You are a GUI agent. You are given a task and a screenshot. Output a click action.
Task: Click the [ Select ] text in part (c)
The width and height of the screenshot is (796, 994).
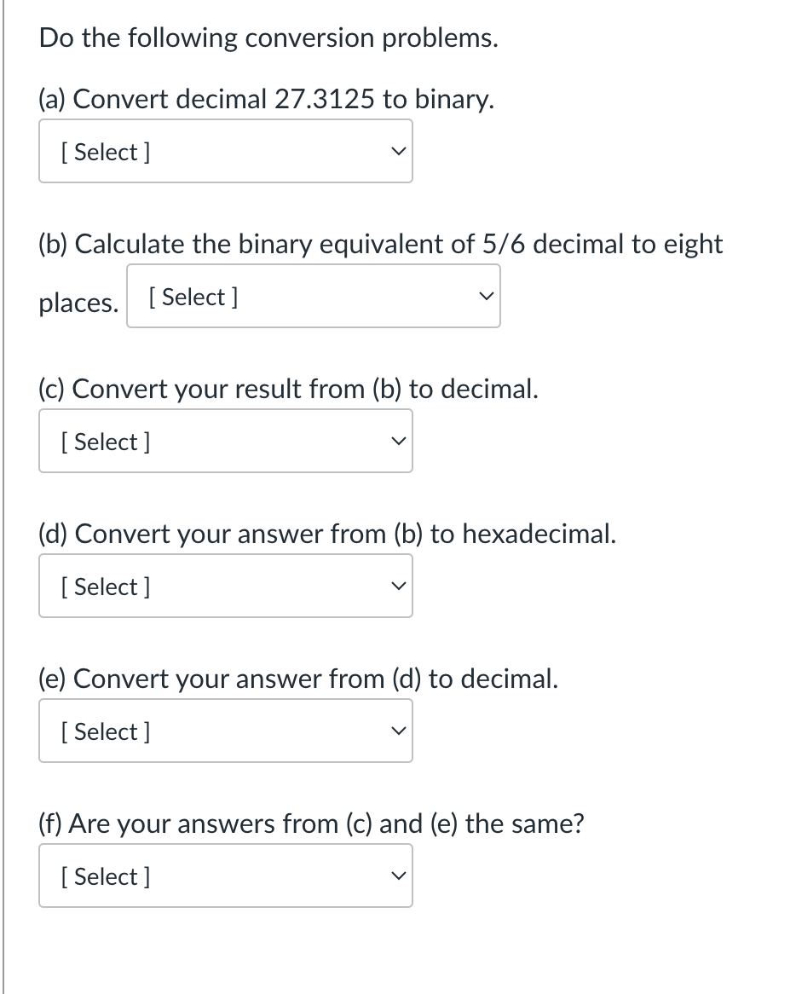[102, 442]
